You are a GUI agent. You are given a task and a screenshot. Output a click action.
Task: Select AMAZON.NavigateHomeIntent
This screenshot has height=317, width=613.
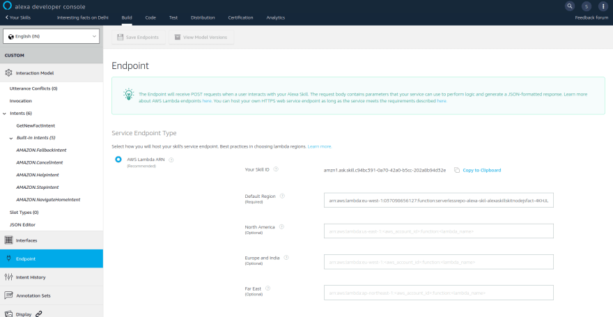pos(48,200)
